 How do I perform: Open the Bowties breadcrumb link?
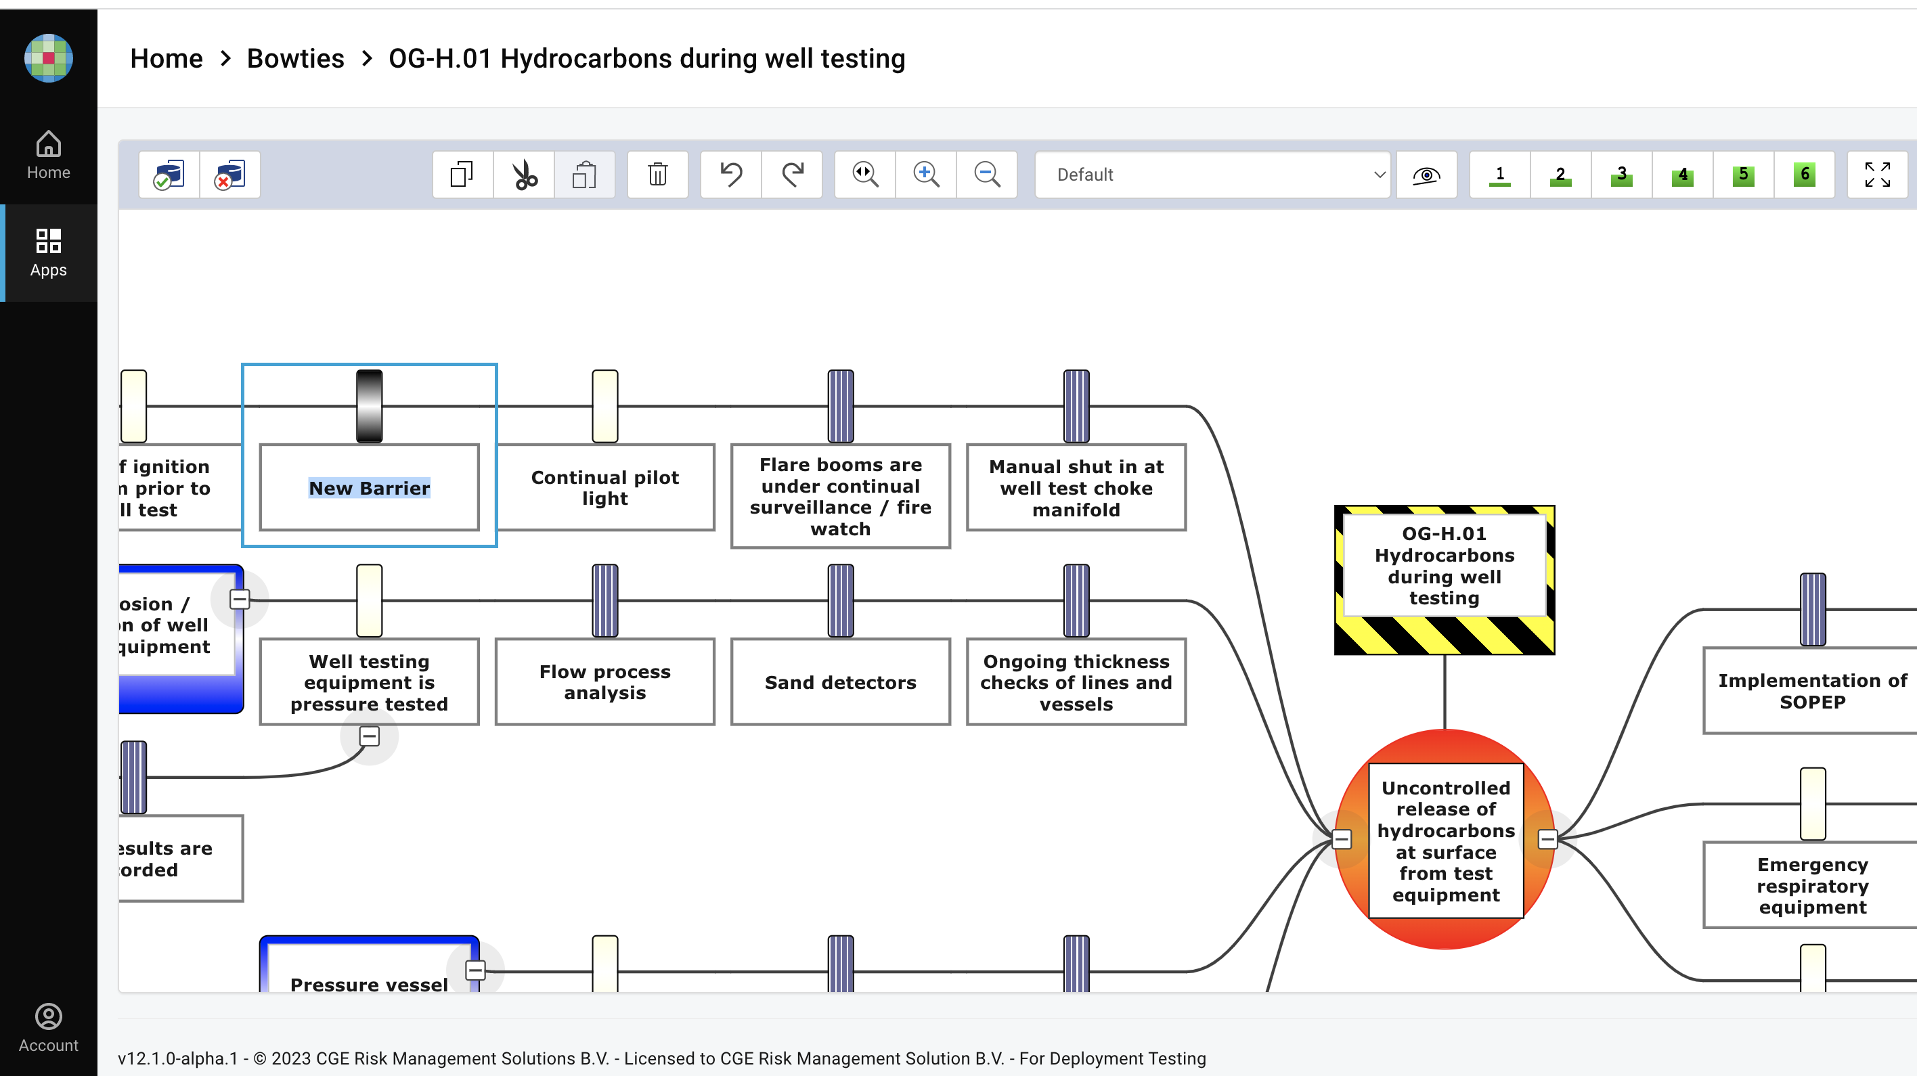295,58
